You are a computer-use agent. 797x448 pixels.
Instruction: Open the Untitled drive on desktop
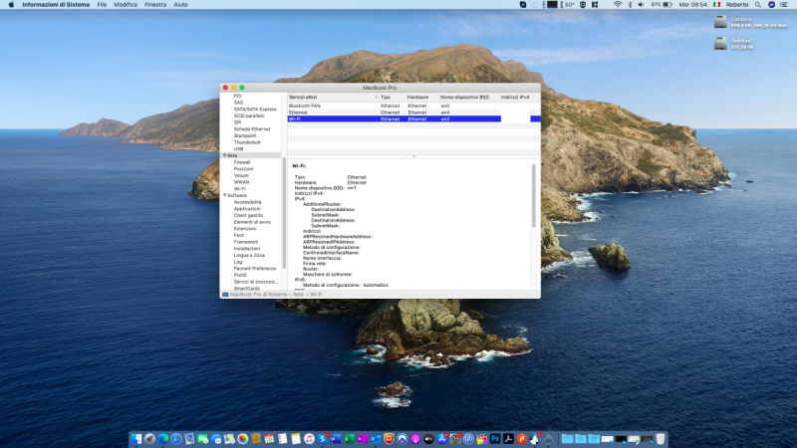(x=721, y=42)
